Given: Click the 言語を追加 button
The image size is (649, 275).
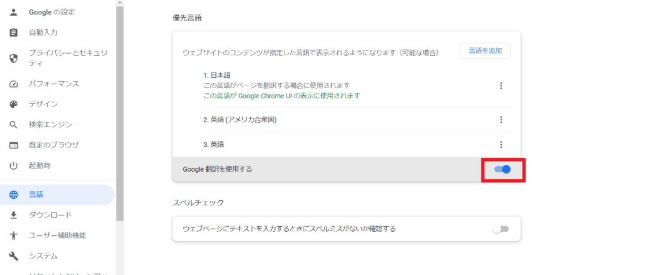Looking at the screenshot, I should coord(485,51).
